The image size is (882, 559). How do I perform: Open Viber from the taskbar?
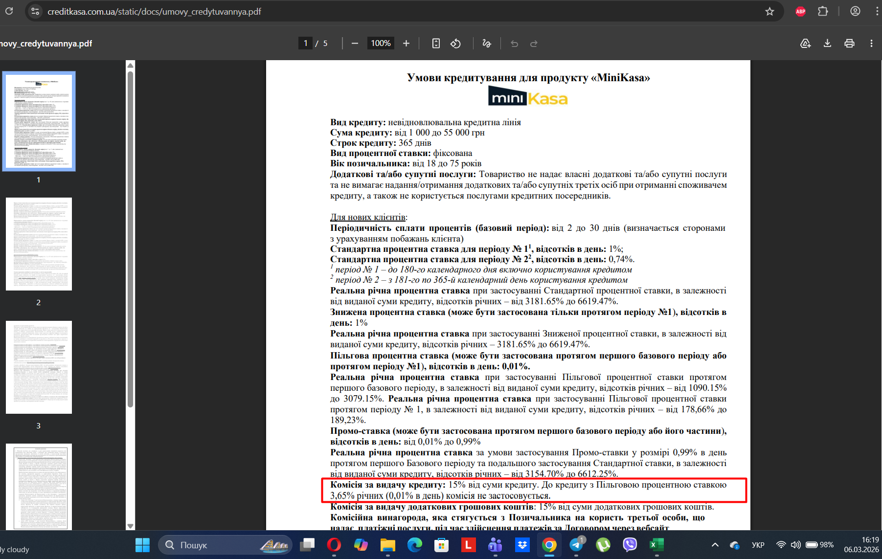(x=630, y=545)
